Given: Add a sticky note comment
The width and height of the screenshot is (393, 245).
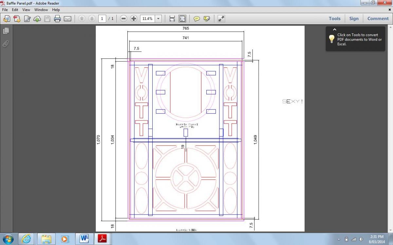Looking at the screenshot, I should point(196,19).
